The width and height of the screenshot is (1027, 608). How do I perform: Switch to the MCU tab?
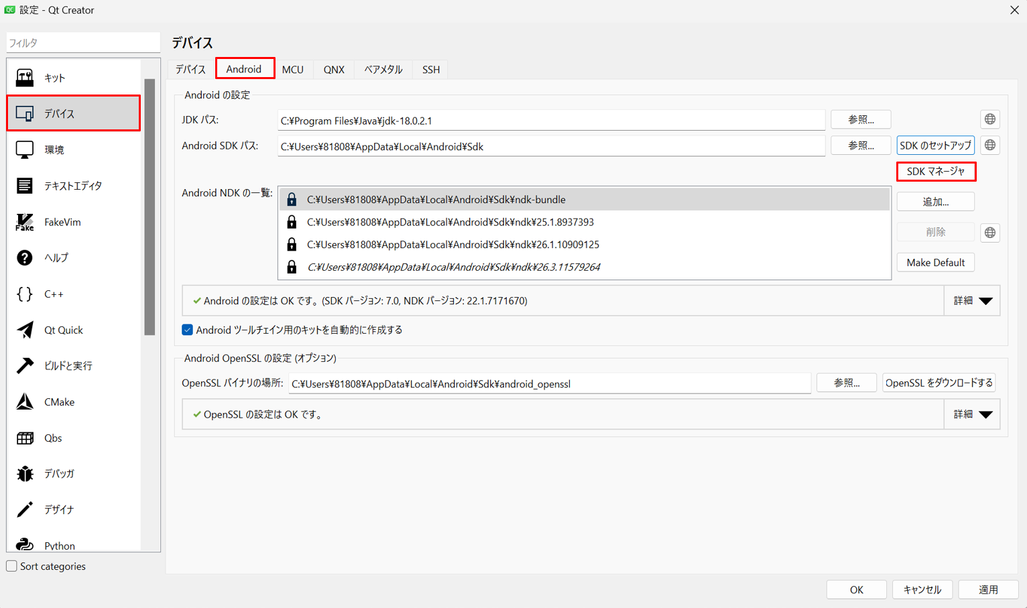point(292,69)
